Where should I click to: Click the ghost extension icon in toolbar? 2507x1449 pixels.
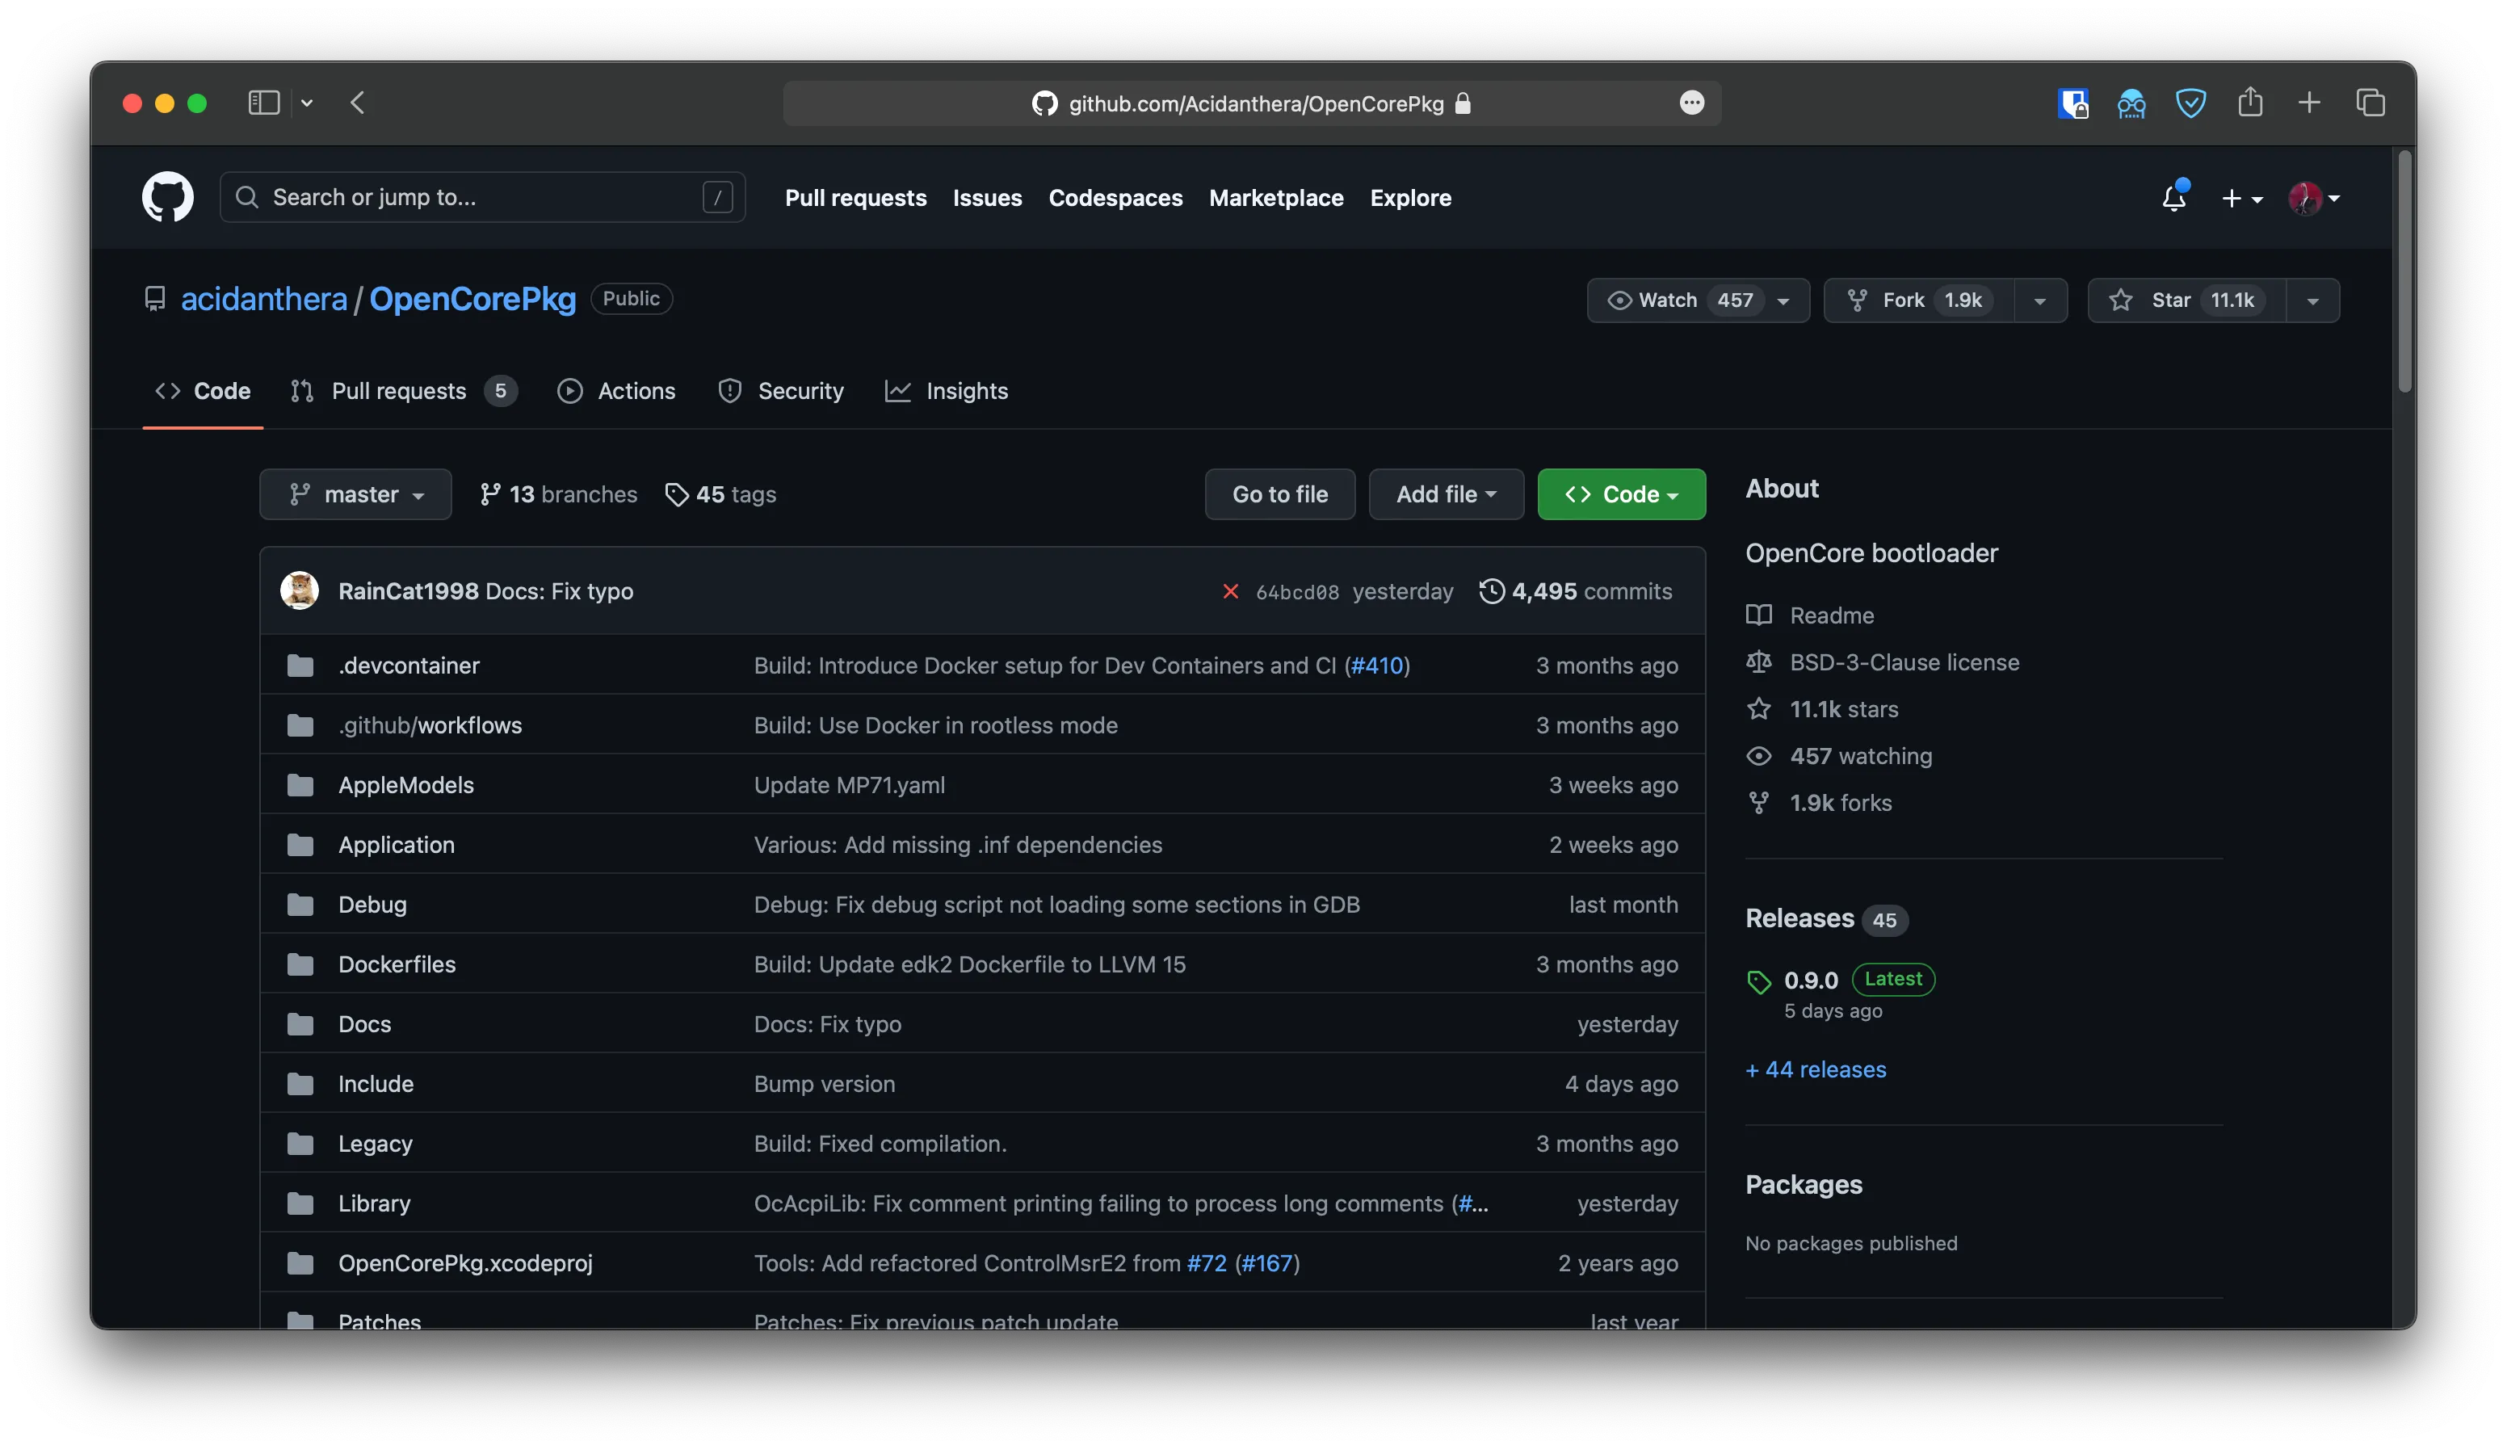[2131, 103]
